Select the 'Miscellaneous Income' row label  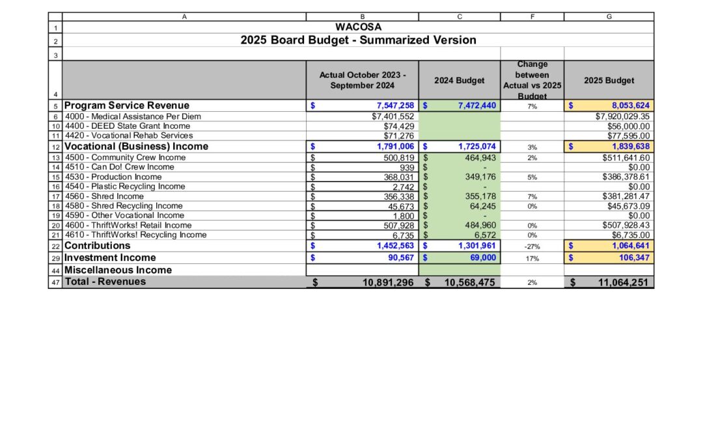pos(118,270)
